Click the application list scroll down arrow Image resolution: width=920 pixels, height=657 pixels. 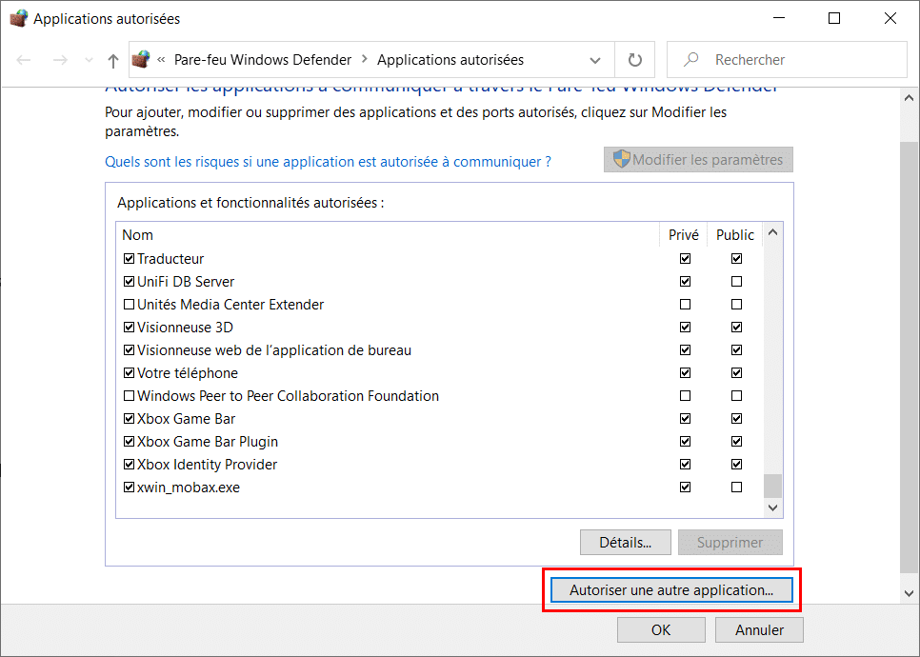click(x=772, y=508)
